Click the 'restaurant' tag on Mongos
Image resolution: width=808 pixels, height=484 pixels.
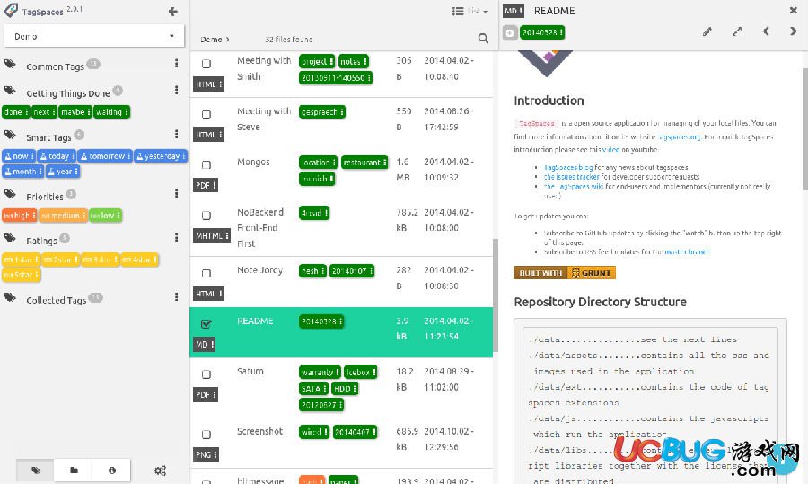[364, 163]
